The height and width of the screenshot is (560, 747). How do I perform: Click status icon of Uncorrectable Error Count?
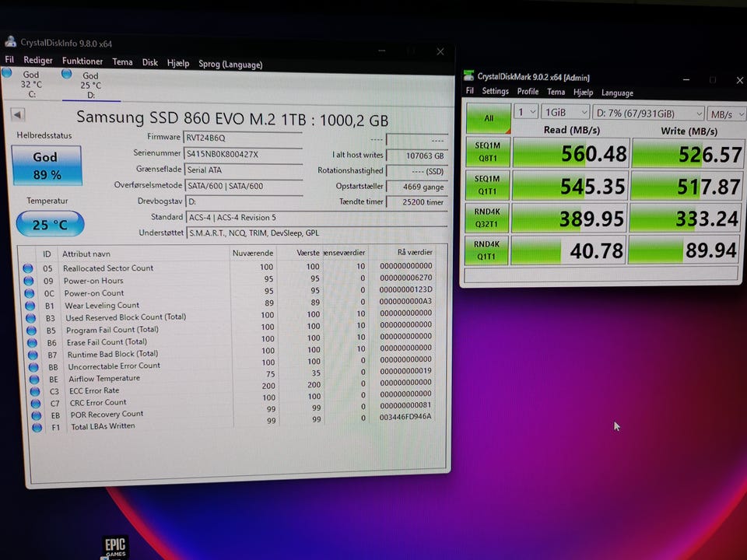(x=33, y=367)
